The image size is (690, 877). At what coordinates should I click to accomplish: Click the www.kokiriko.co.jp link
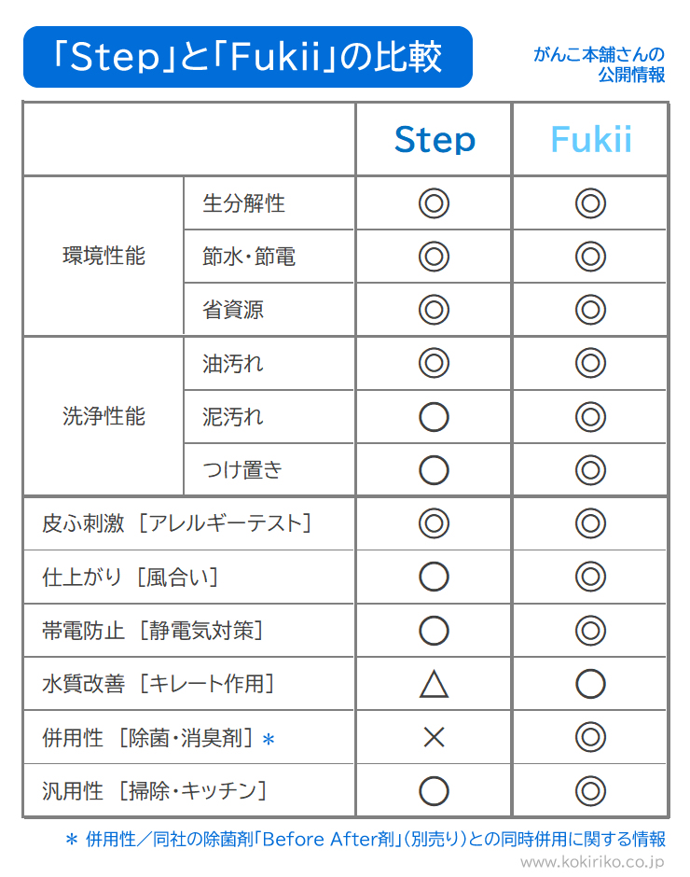(592, 862)
